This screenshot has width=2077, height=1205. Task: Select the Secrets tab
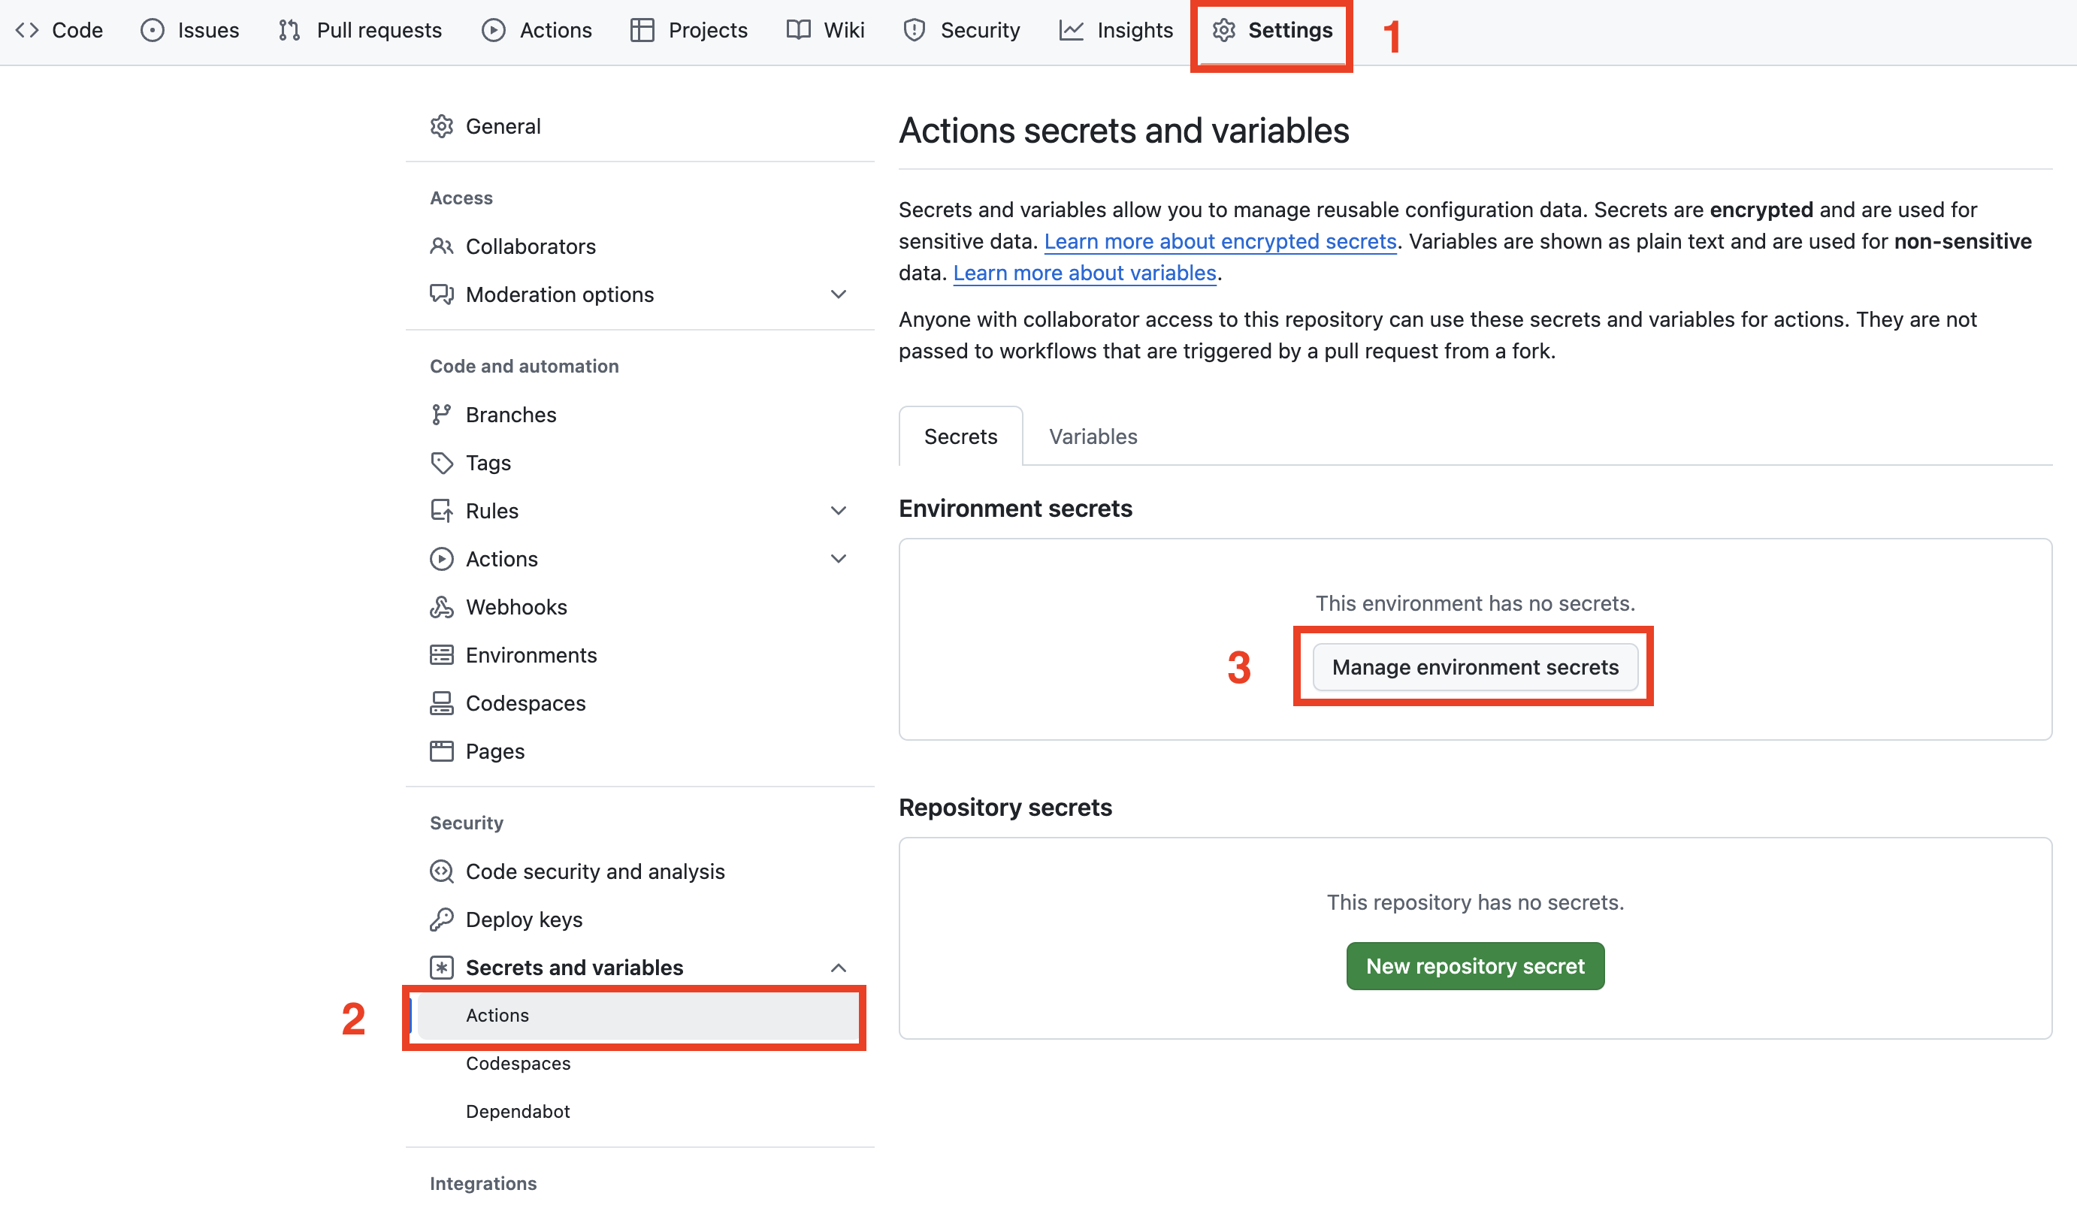tap(960, 436)
